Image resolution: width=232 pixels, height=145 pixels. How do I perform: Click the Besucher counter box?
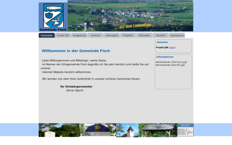pyautogui.click(x=185, y=130)
